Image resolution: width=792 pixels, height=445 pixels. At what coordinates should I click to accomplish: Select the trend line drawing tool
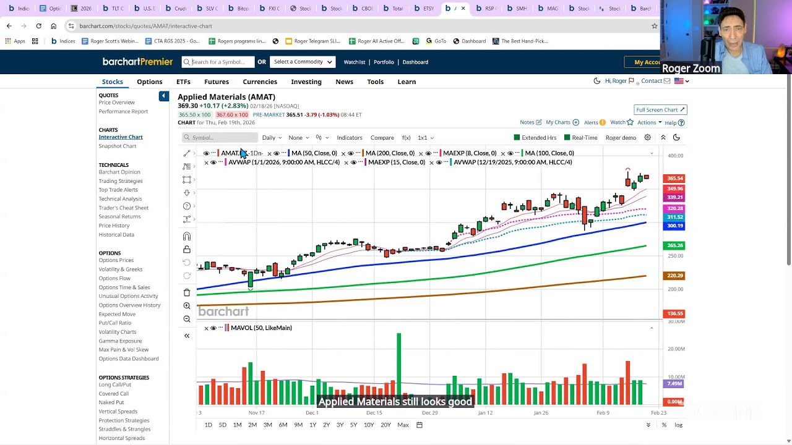pos(187,153)
